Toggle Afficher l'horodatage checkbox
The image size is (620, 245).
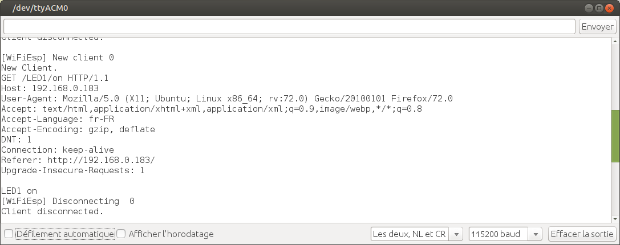[x=121, y=234]
